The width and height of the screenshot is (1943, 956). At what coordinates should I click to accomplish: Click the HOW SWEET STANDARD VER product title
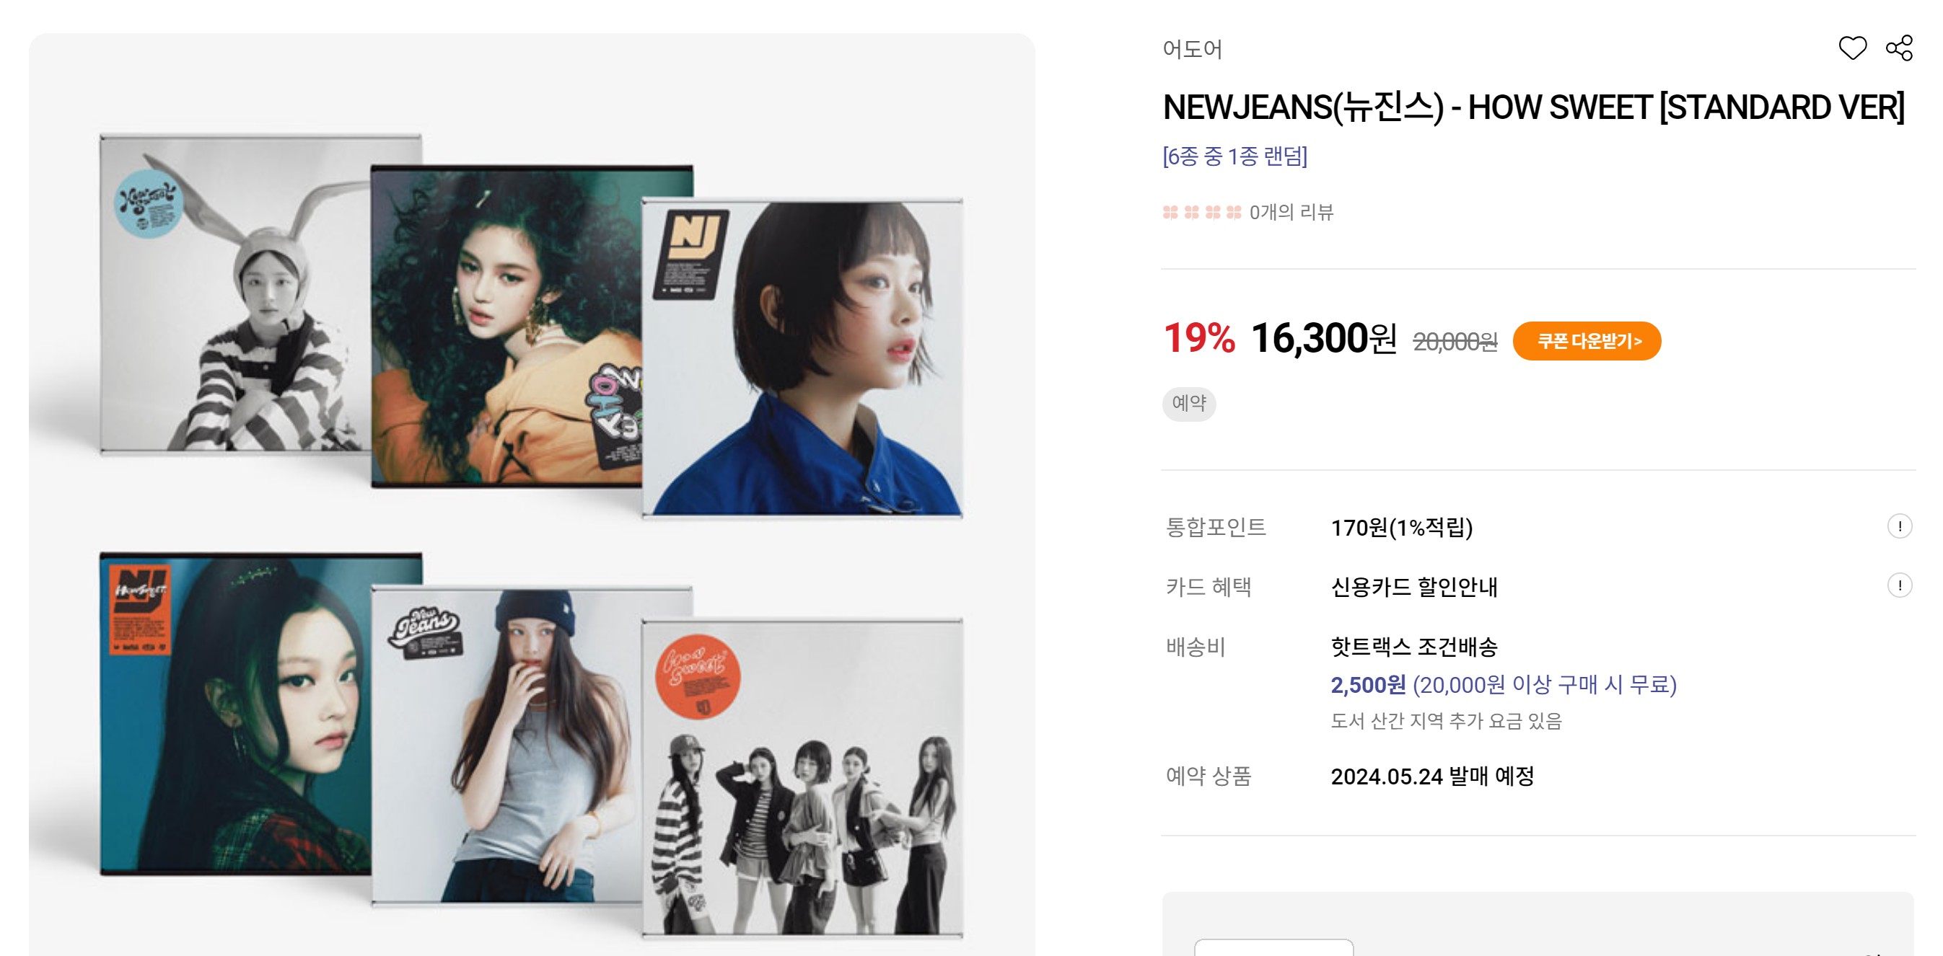[1533, 107]
